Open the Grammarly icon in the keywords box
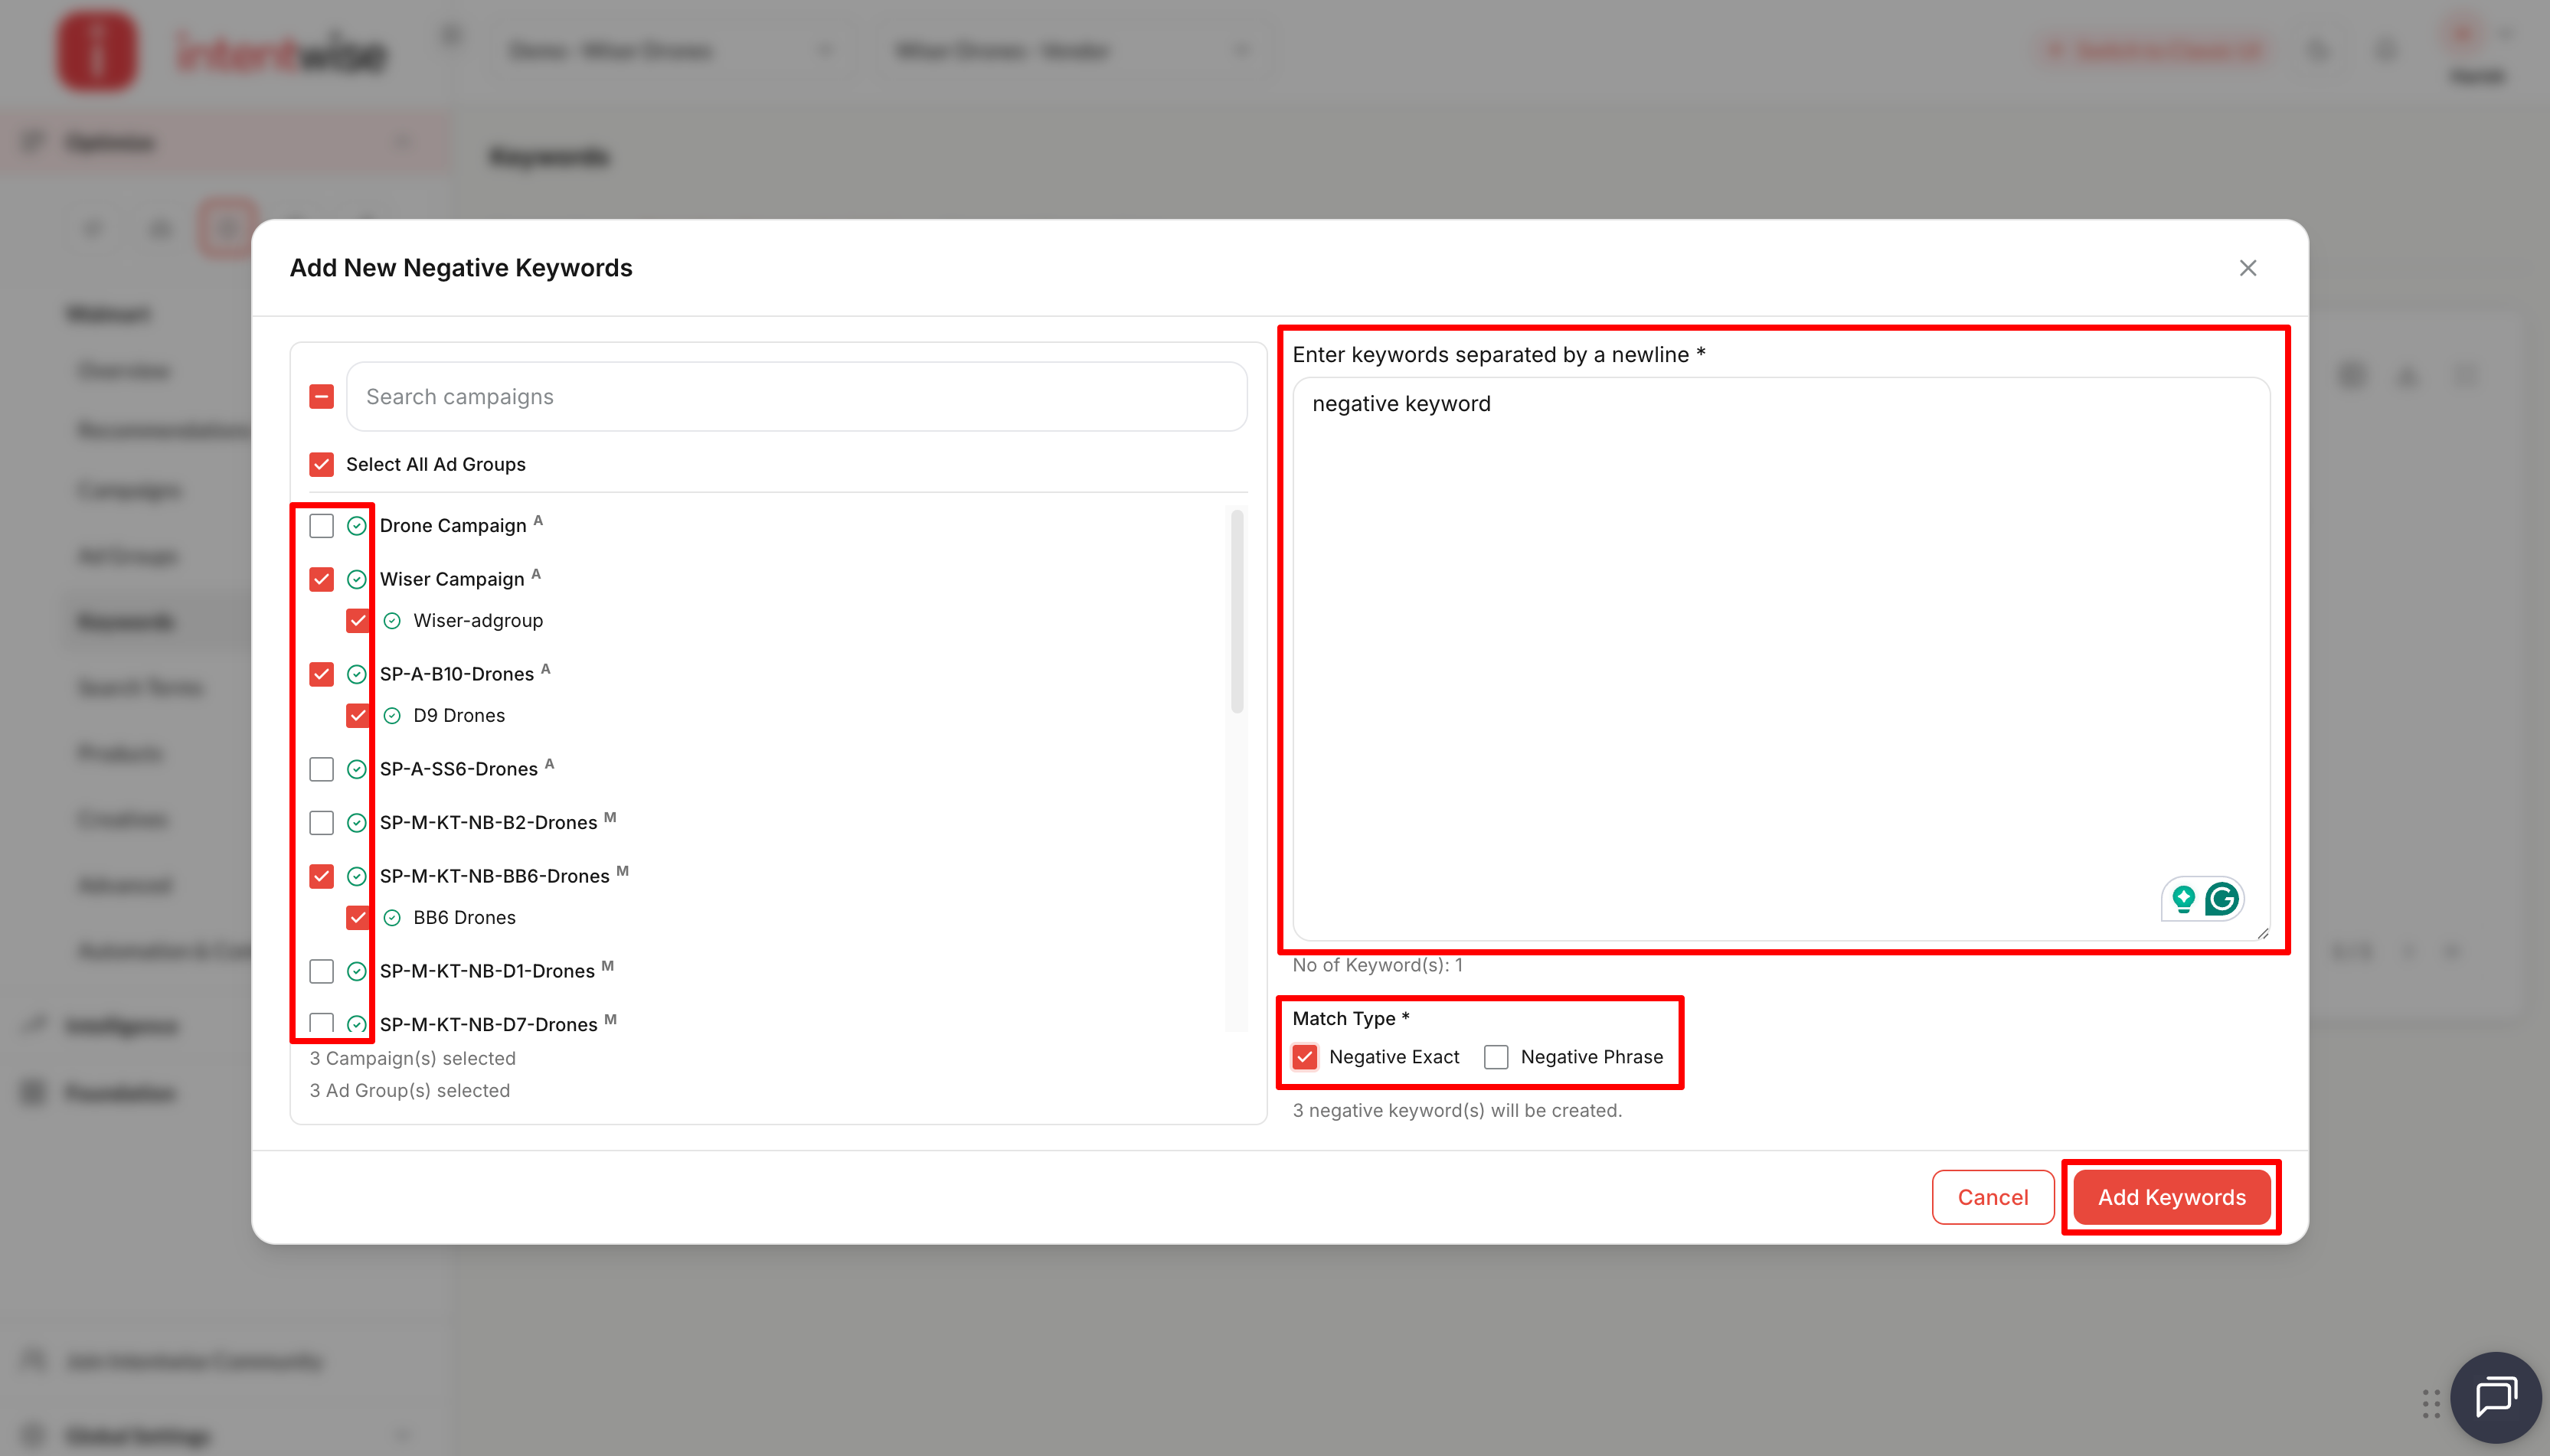 [x=2221, y=899]
